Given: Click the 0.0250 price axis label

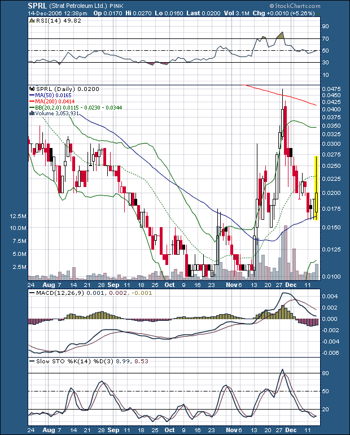Looking at the screenshot, I should (331, 166).
